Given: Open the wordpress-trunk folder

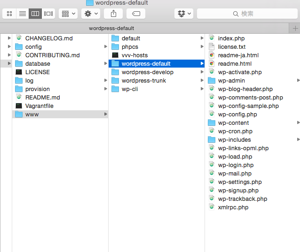Looking at the screenshot, I should click(x=157, y=81).
